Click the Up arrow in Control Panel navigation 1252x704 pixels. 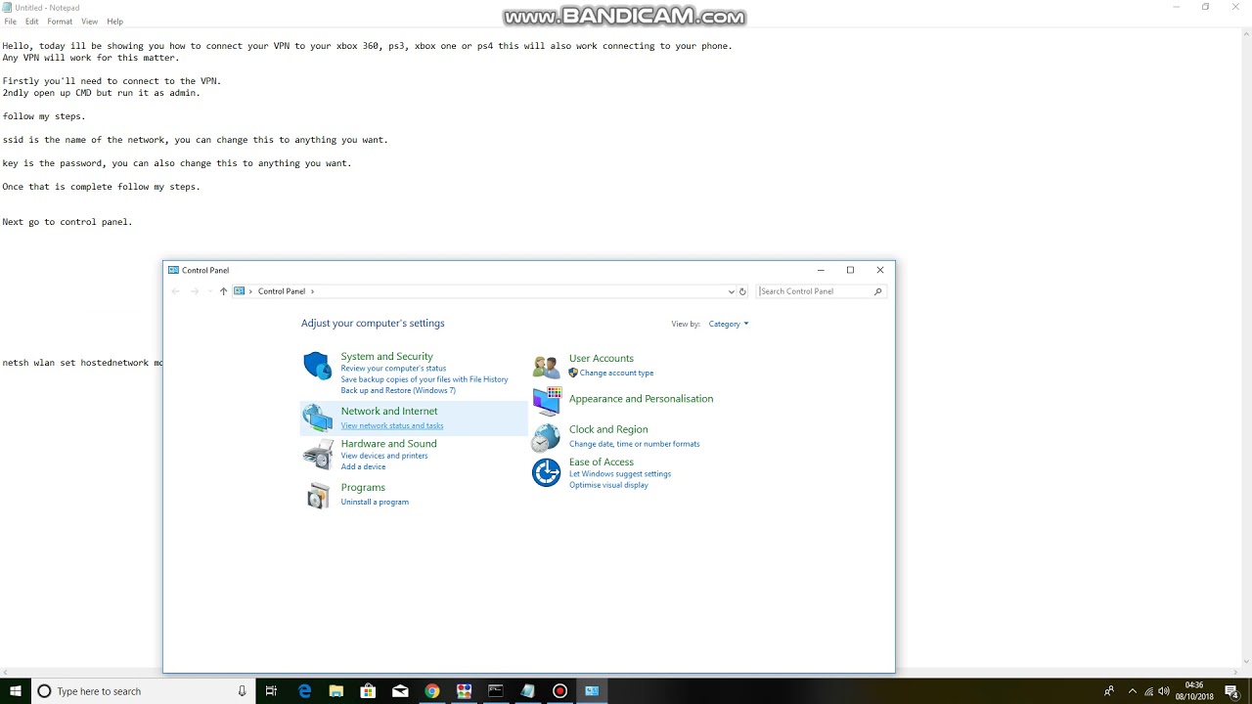pyautogui.click(x=223, y=291)
